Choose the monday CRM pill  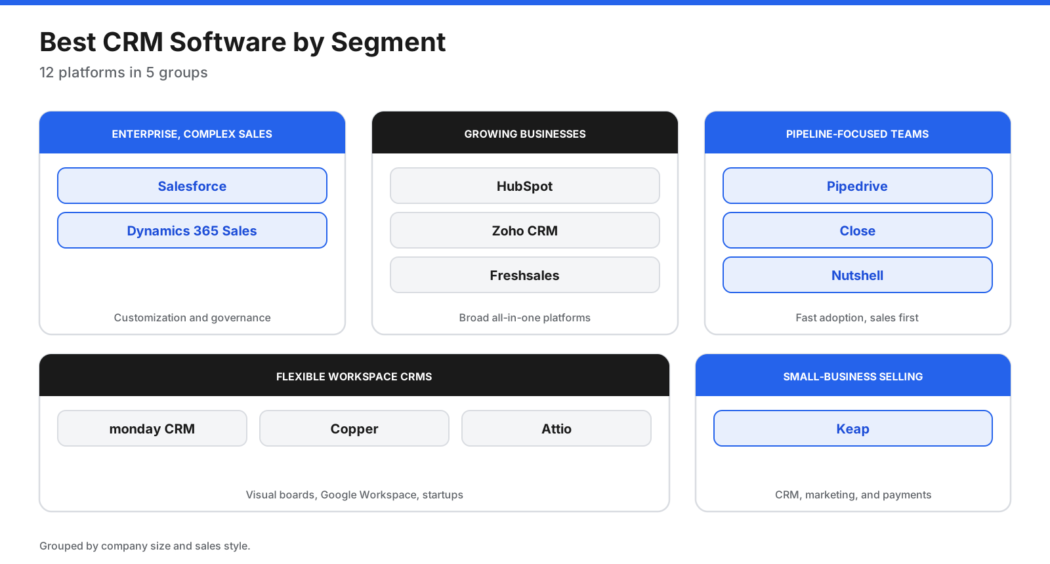pyautogui.click(x=152, y=428)
